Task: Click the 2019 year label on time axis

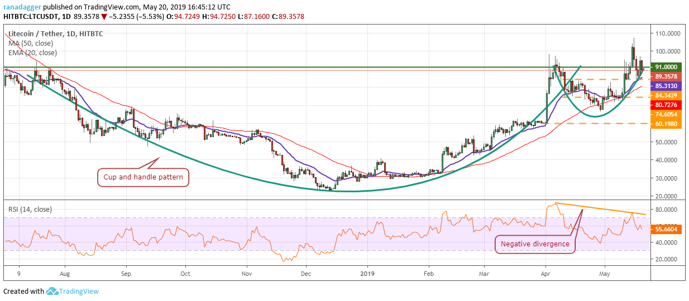Action: (x=367, y=274)
